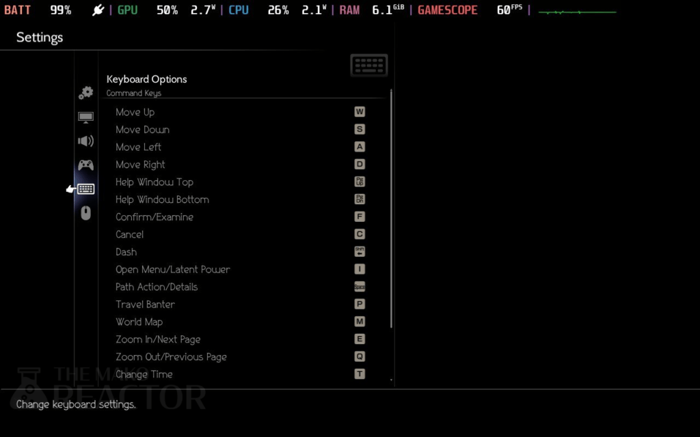Click the F key icon for Confirm/Examine

point(360,216)
